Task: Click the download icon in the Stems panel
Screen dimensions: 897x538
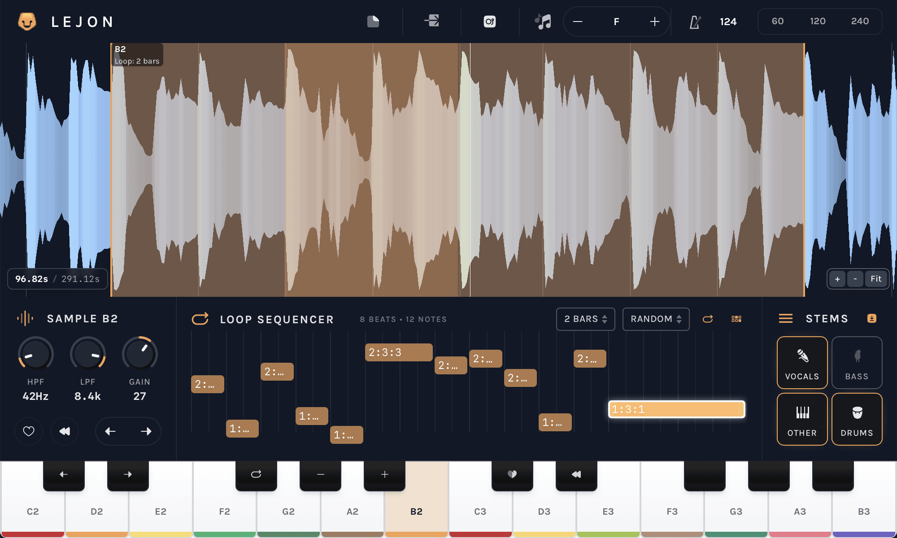Action: [x=872, y=318]
